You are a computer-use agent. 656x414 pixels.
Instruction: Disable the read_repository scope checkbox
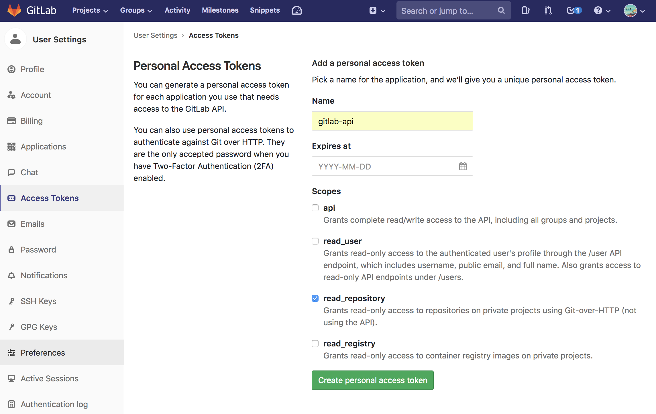(315, 298)
